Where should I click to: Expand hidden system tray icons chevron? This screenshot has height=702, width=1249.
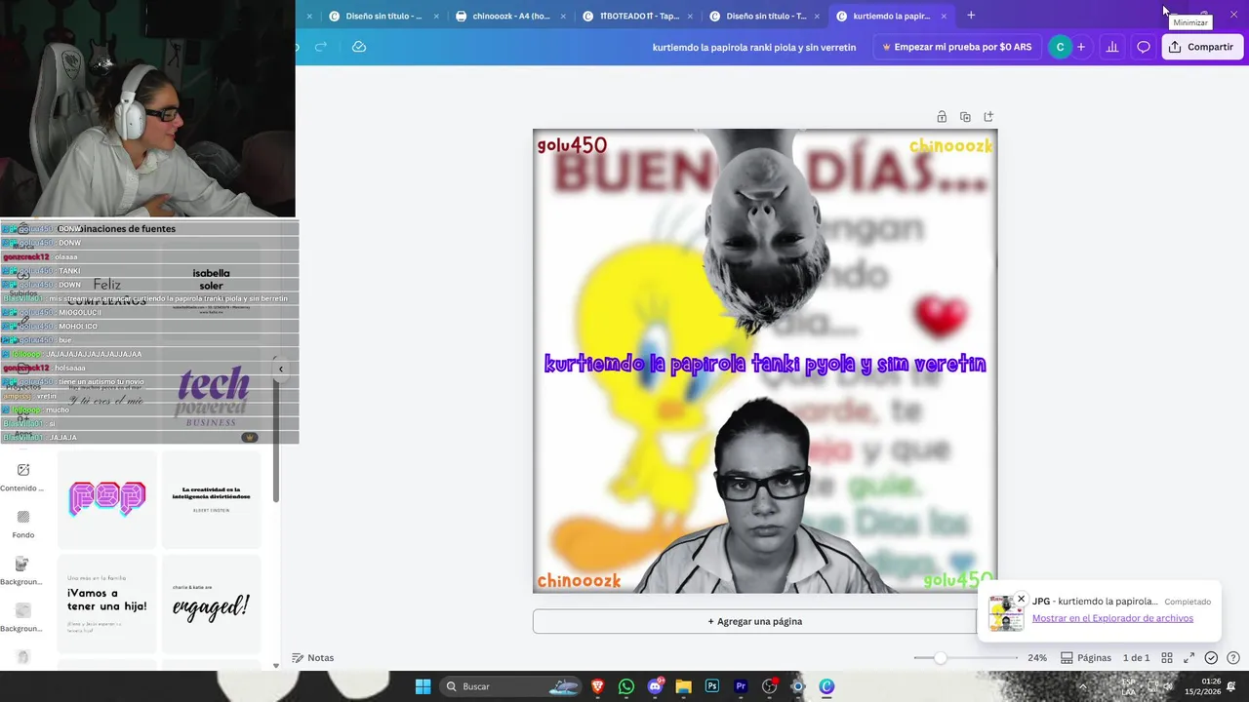pos(1082,686)
